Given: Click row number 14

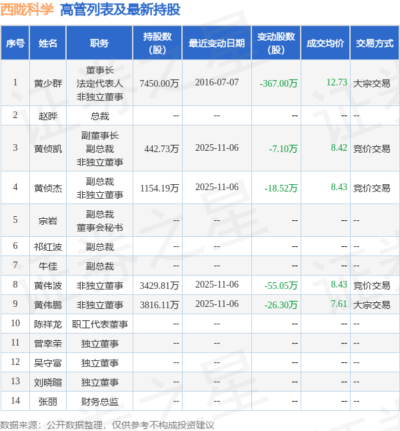Looking at the screenshot, I should (x=15, y=400).
